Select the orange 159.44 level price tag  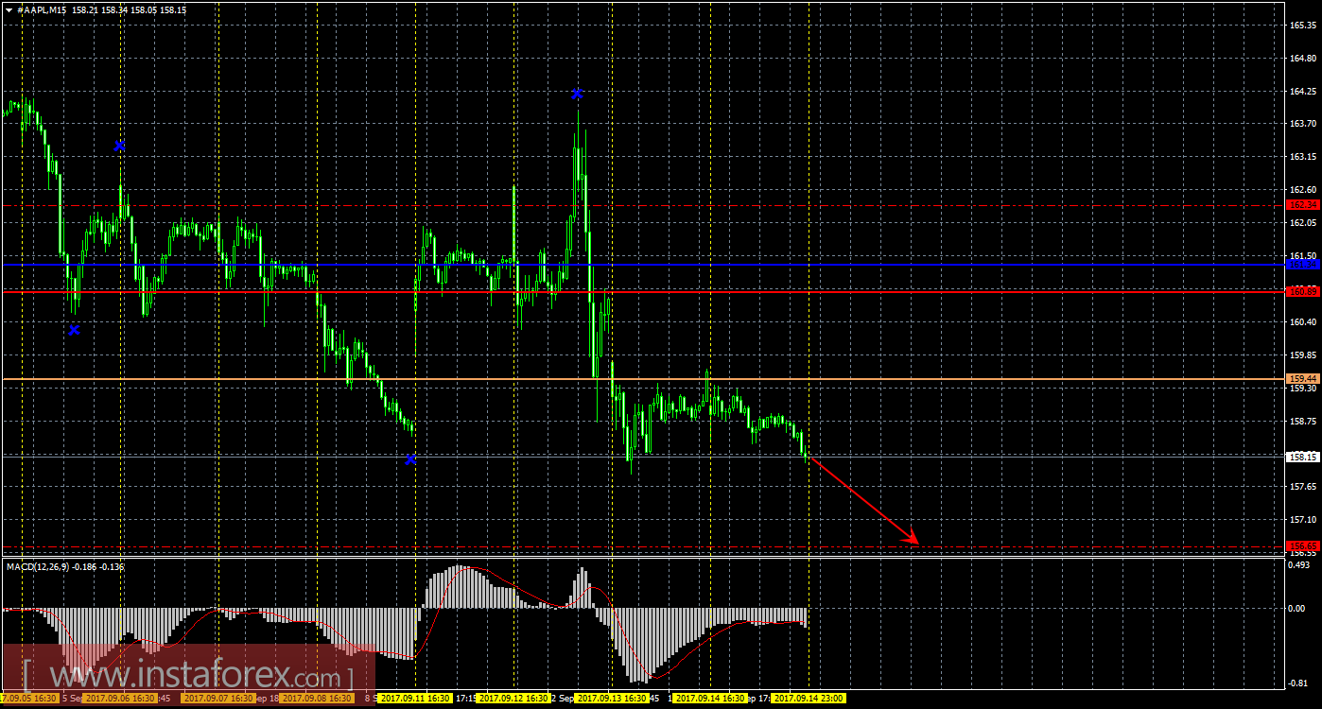point(1303,378)
